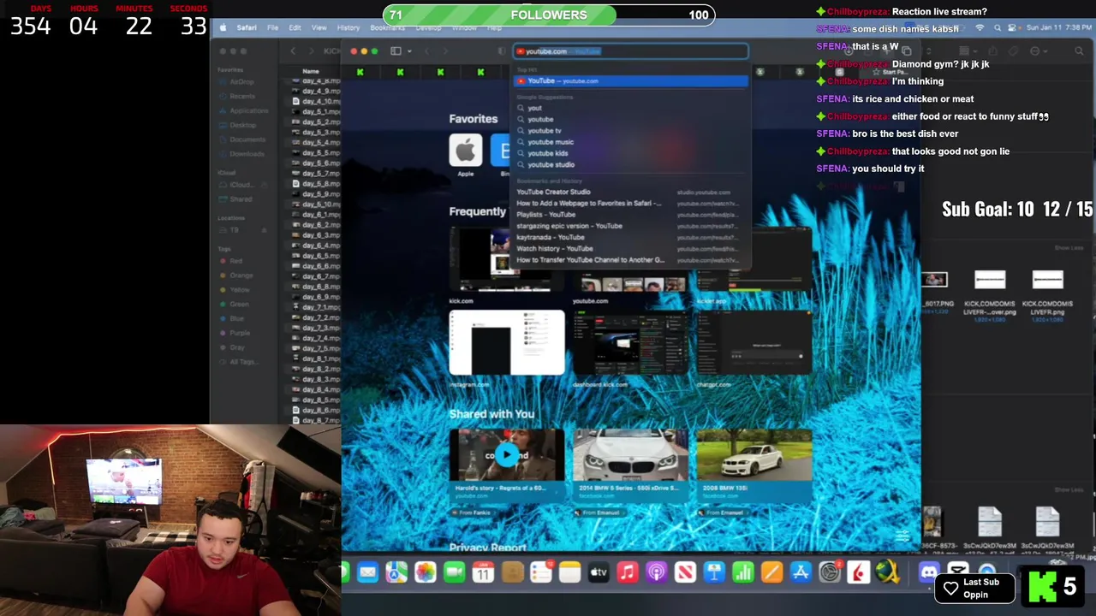Open System Settings from the Dock
This screenshot has height=616, width=1096.
830,572
